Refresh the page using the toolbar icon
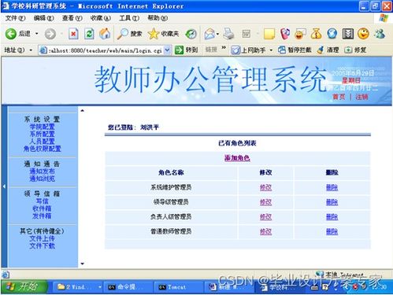The height and width of the screenshot is (295, 393). (x=89, y=34)
